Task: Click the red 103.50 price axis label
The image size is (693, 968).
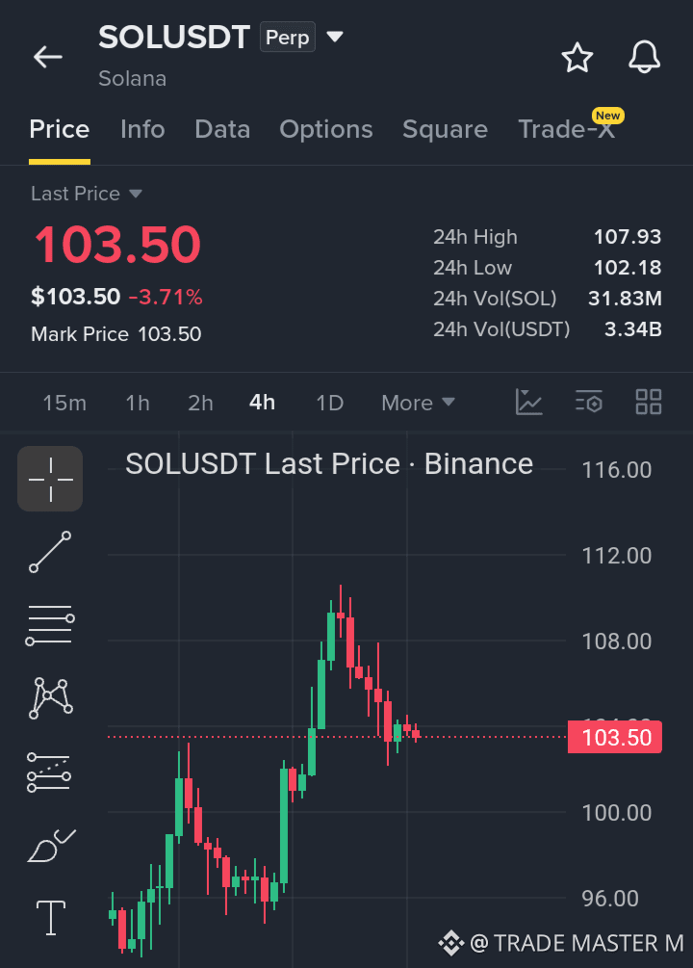Action: click(615, 737)
